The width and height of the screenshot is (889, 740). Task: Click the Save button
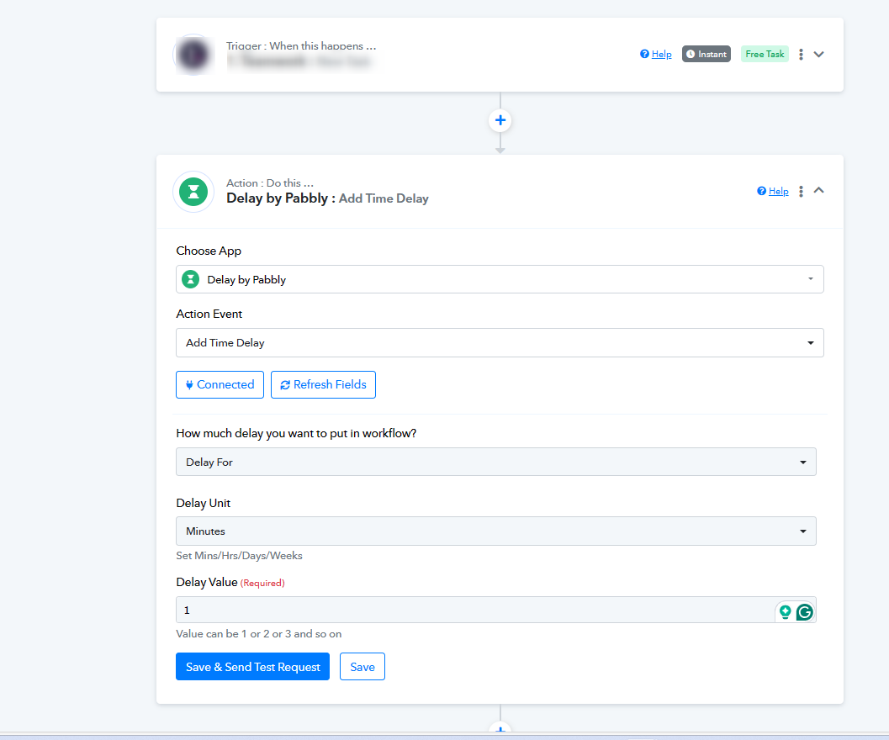pos(362,667)
